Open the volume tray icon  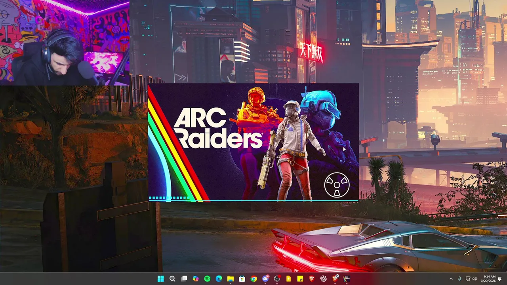point(475,279)
